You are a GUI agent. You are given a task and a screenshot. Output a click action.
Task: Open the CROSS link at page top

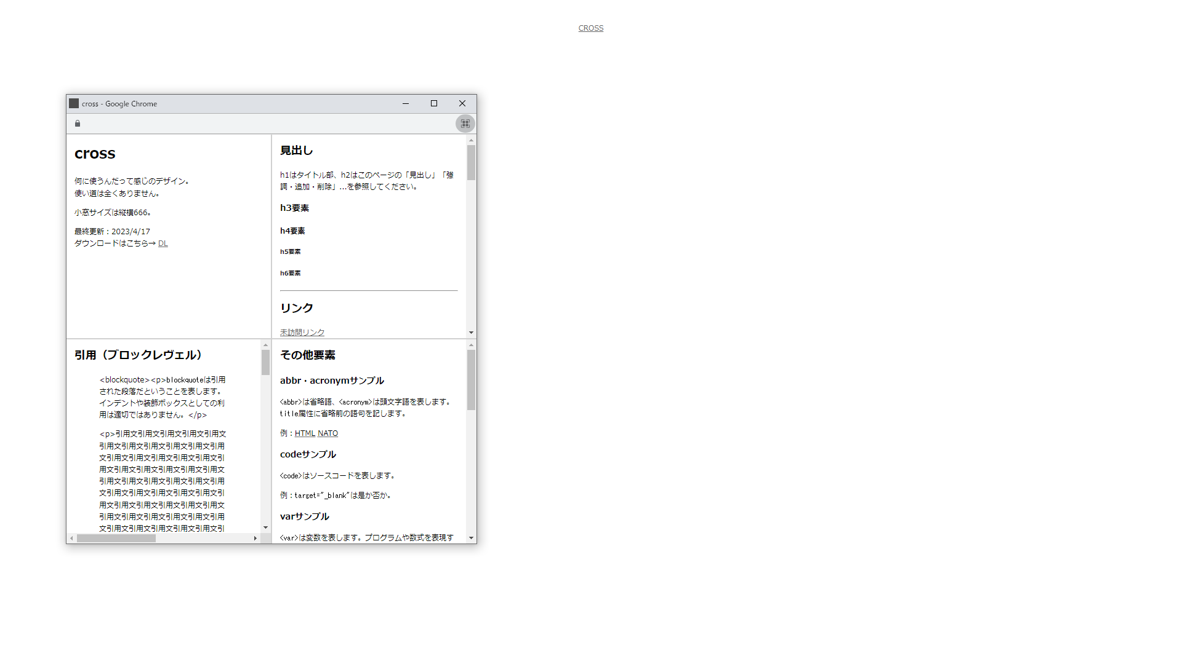[x=590, y=28]
